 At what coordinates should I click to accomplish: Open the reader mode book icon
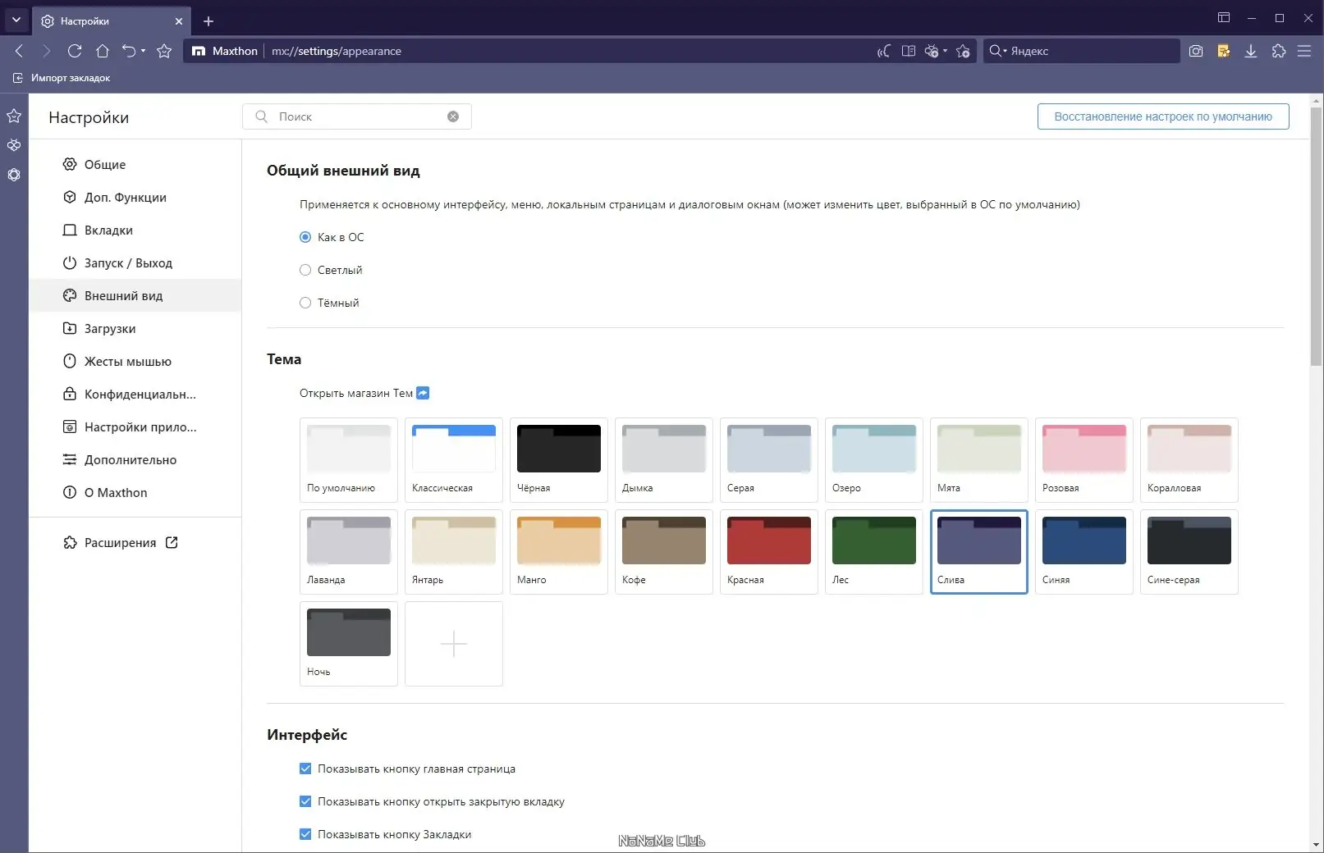(x=909, y=51)
